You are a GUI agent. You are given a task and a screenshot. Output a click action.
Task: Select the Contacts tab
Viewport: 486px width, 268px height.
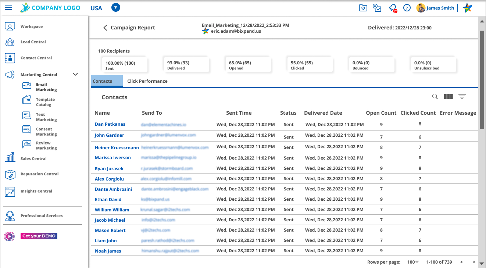pyautogui.click(x=107, y=81)
